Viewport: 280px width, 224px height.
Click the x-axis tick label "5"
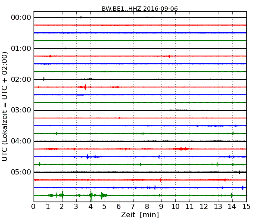[x=105, y=206]
